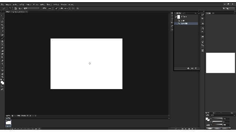Delete frame with Timeline trash icon

pyautogui.click(x=39, y=129)
